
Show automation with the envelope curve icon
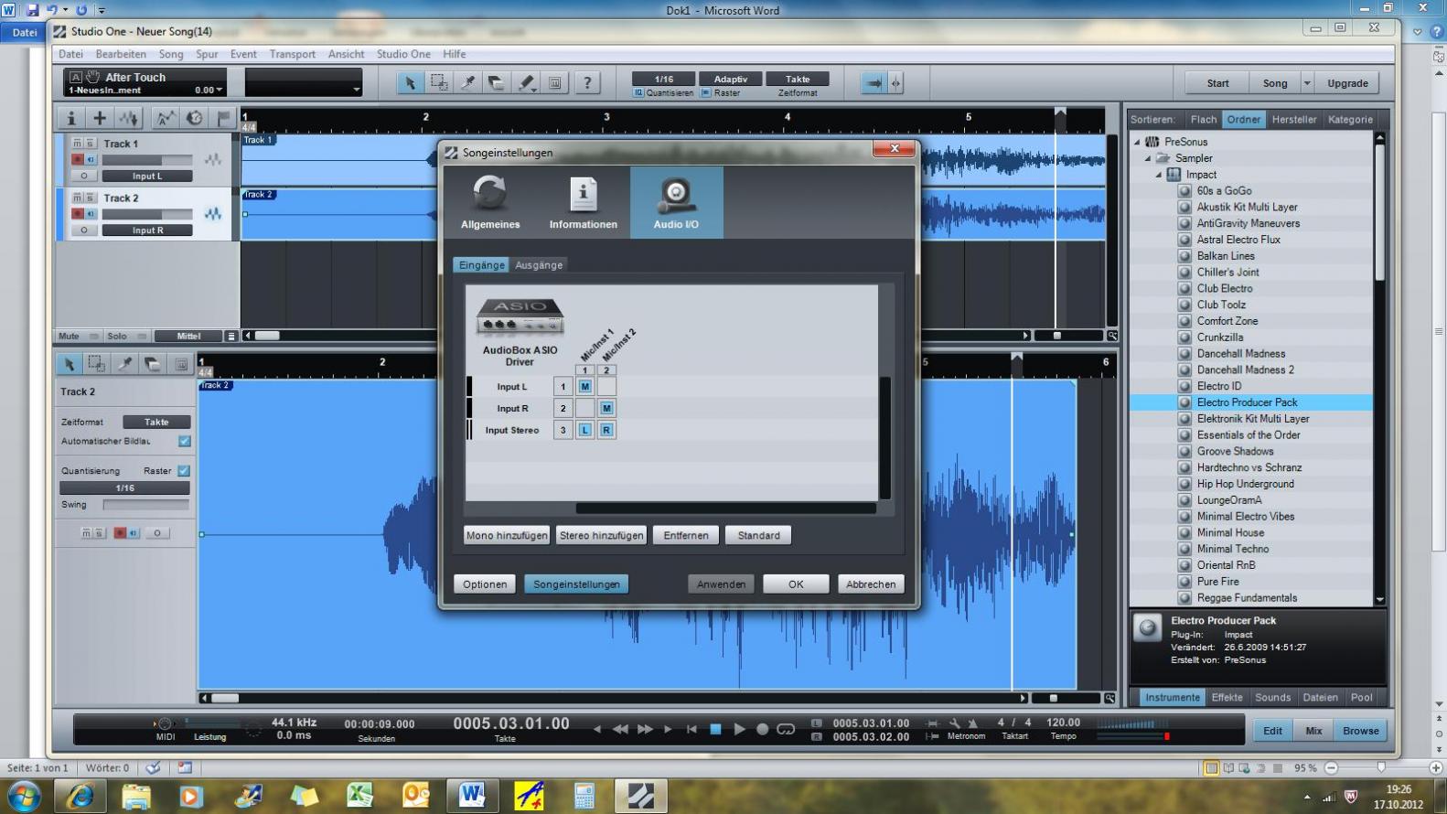pos(166,118)
